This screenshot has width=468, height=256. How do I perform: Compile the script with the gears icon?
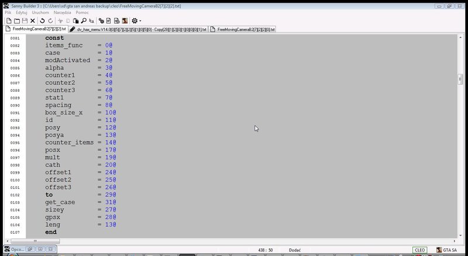tap(101, 20)
